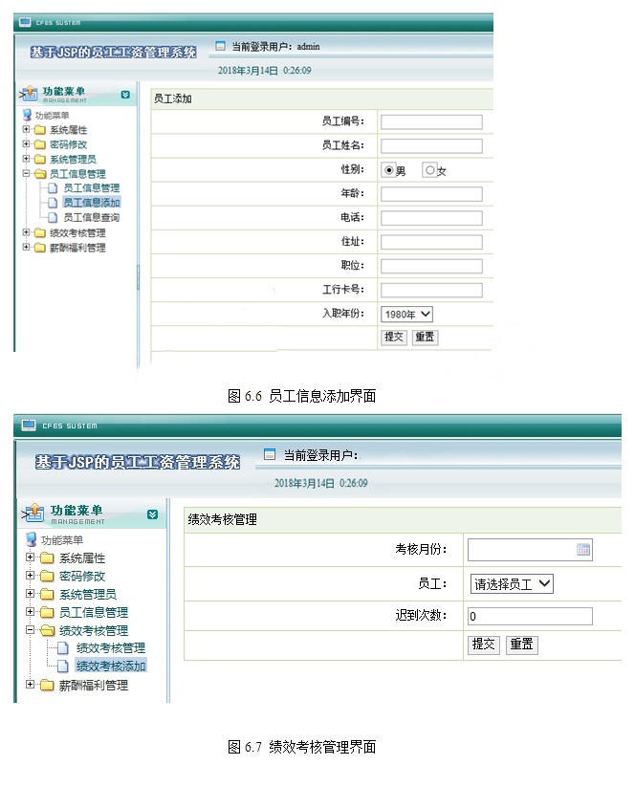Click the bottom CFES SYSTEM monitor icon
635x787 pixels.
point(29,426)
